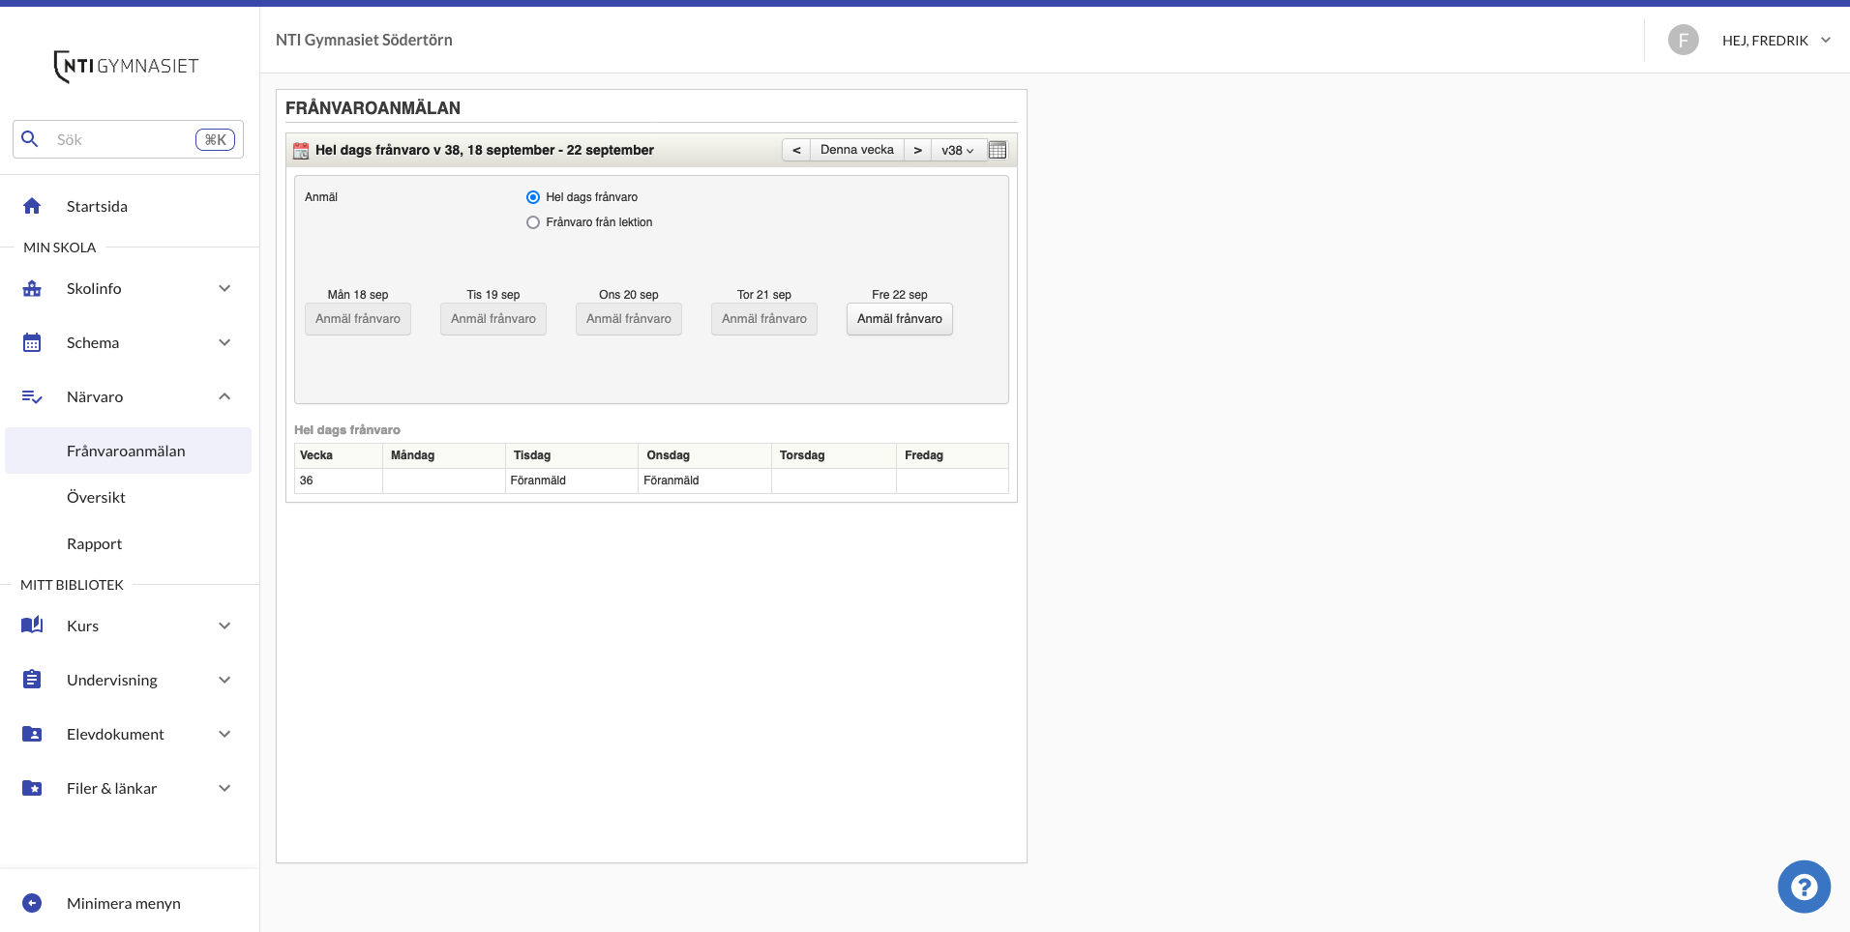Click the Närvaro checklist icon
Viewport: 1850px width, 932px height.
pos(32,395)
